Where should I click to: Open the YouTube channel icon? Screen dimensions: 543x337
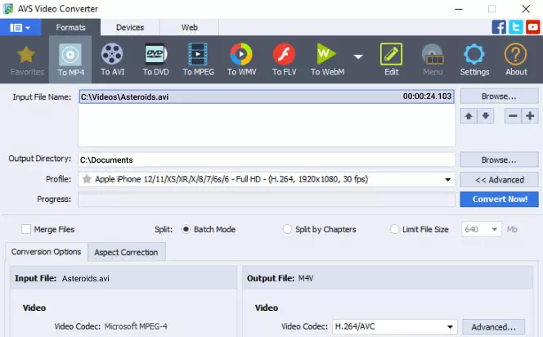(x=532, y=27)
